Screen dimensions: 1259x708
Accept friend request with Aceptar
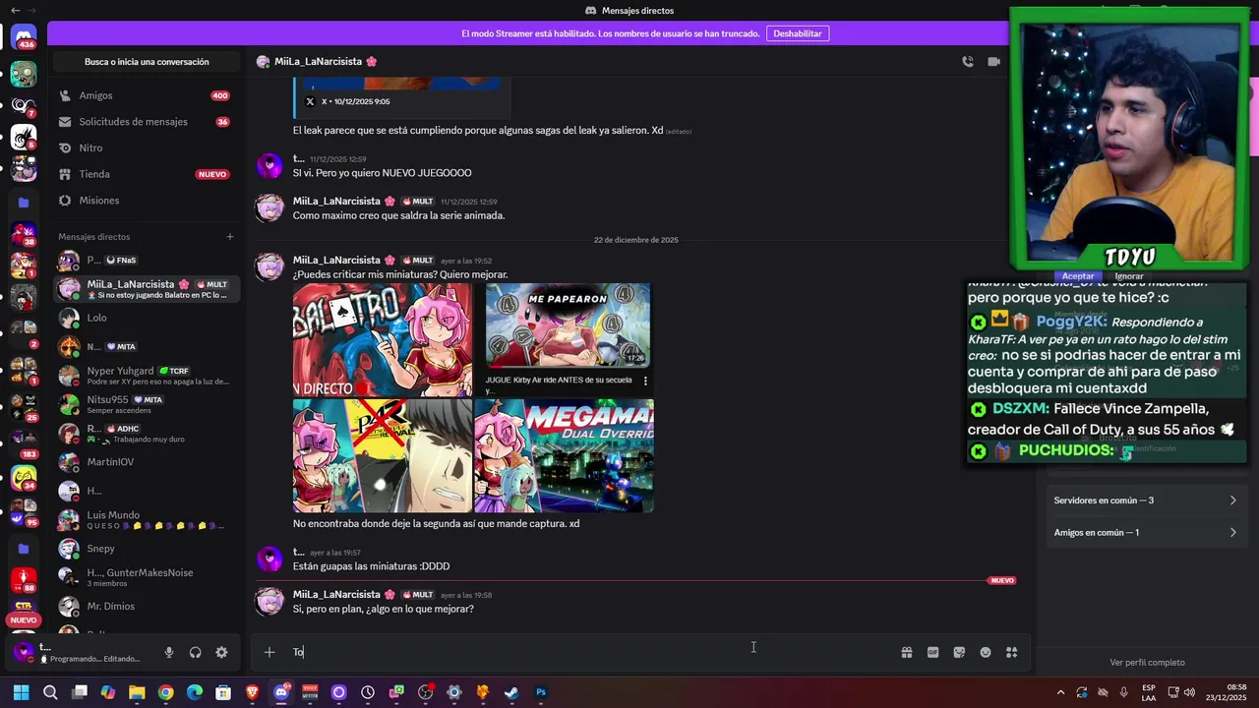point(1077,276)
